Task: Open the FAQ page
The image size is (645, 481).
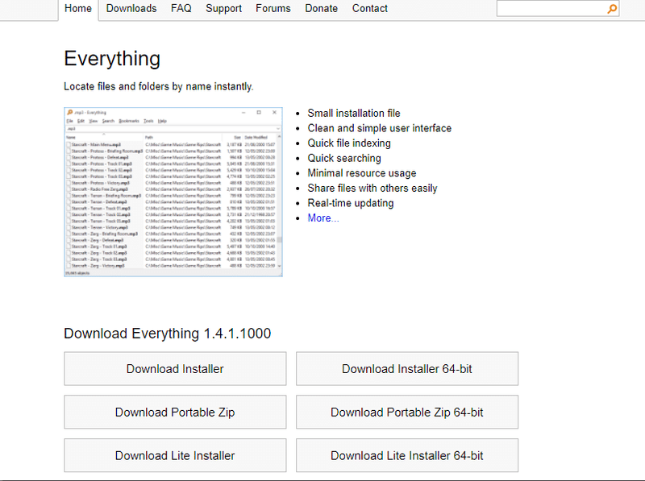Action: (x=181, y=9)
